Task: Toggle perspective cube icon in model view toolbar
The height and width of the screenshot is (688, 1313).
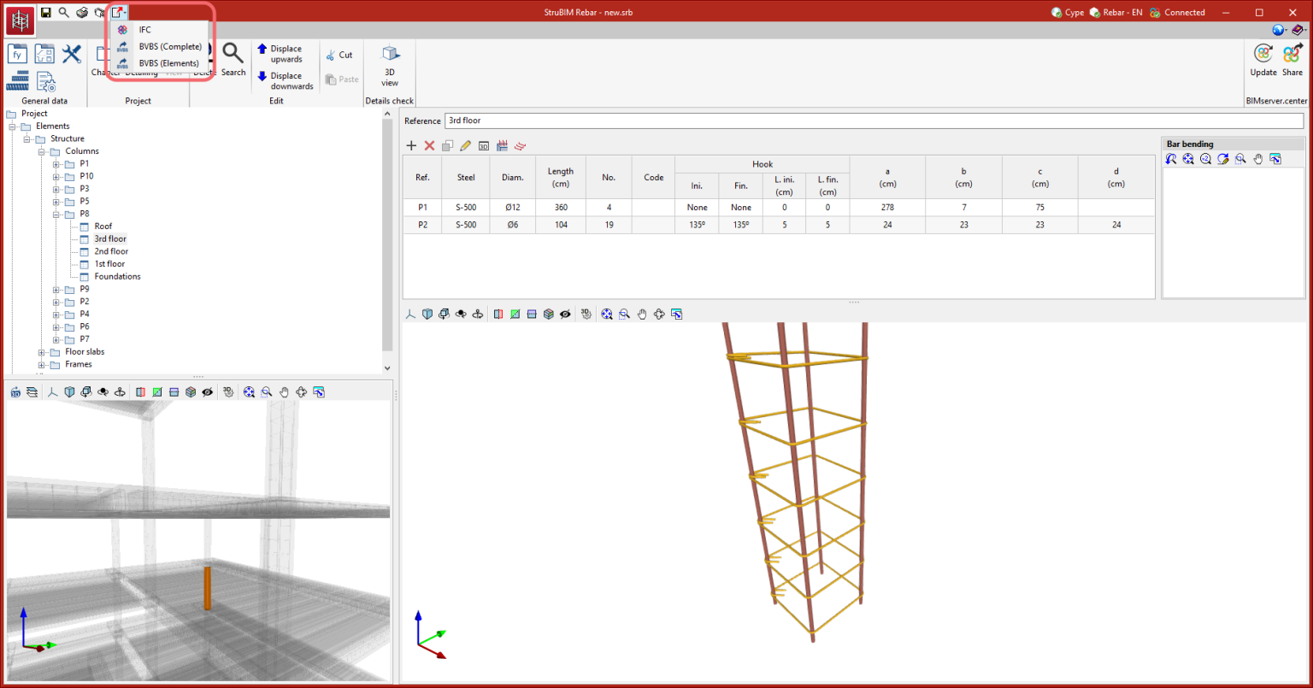Action: point(69,392)
